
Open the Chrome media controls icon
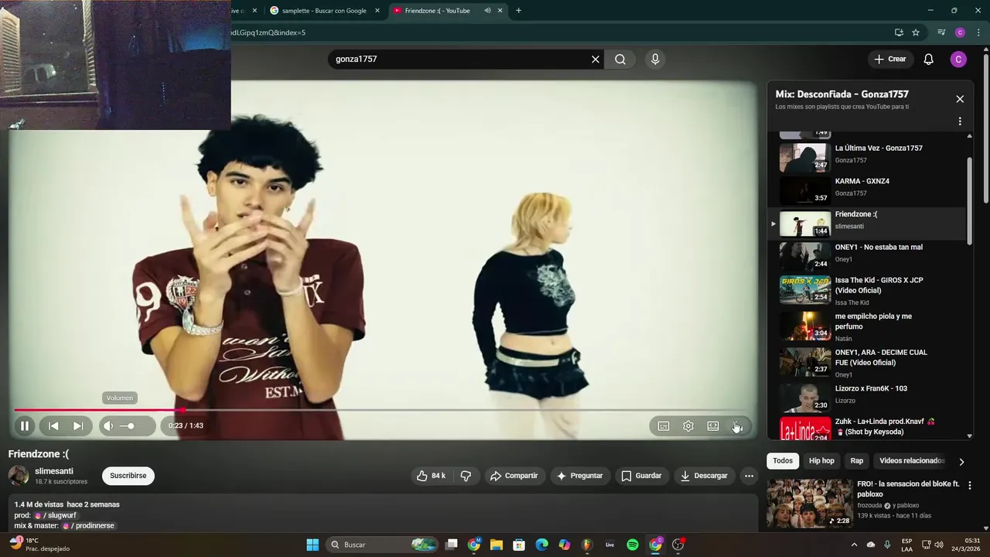[x=941, y=32]
